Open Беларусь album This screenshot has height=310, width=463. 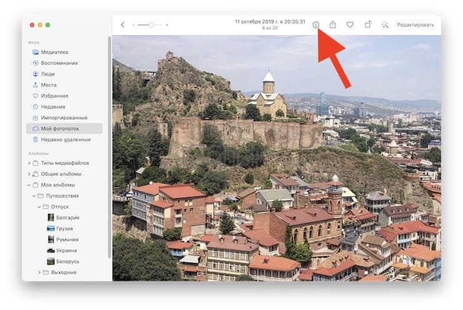click(68, 261)
